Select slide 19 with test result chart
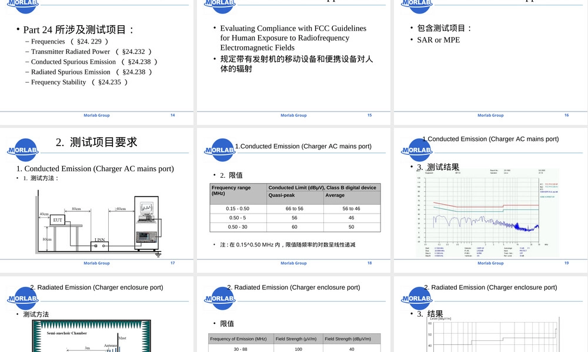 (x=490, y=200)
